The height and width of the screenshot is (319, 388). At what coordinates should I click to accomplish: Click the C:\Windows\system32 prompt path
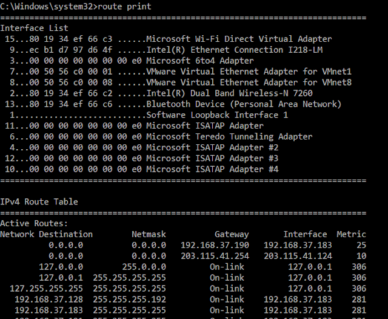(46, 7)
